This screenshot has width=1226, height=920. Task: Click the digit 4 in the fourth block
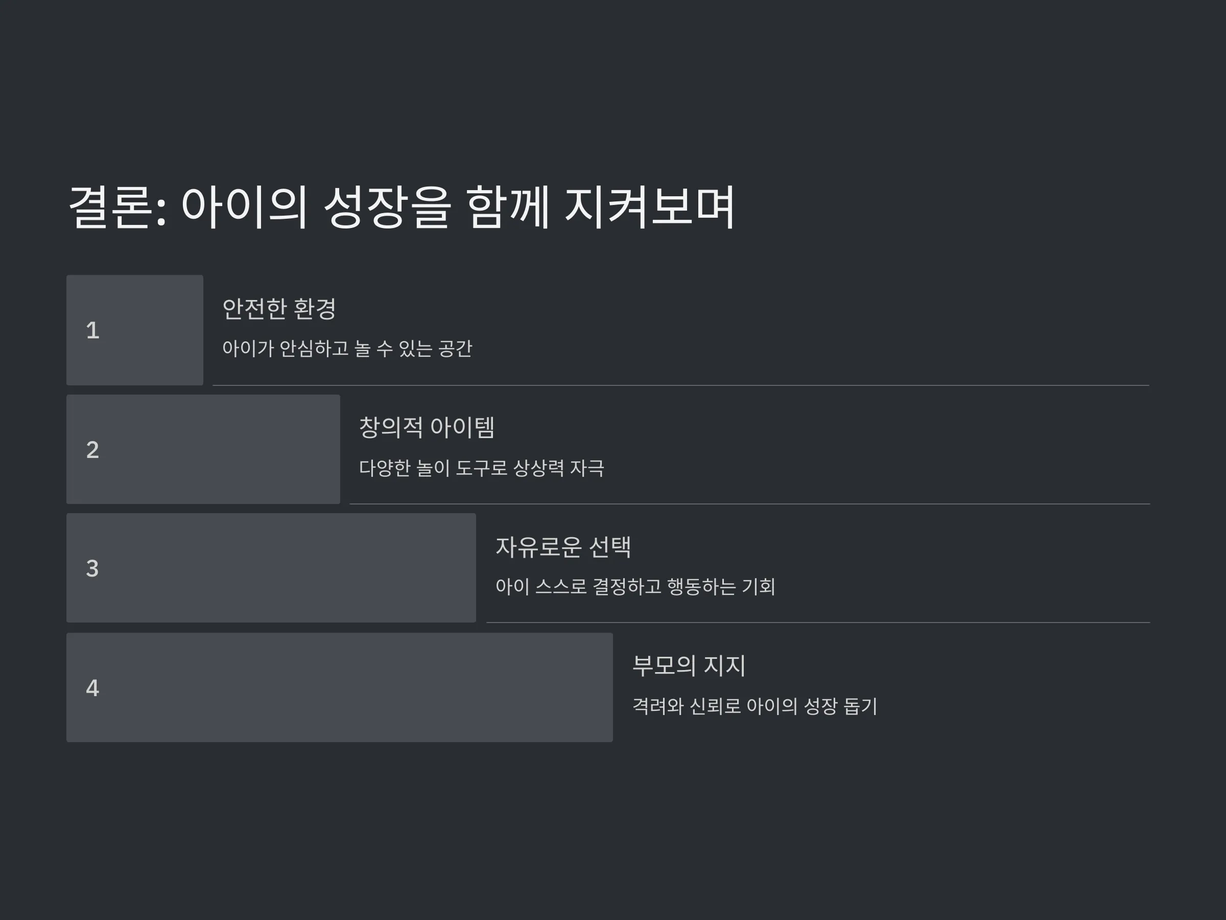[92, 688]
